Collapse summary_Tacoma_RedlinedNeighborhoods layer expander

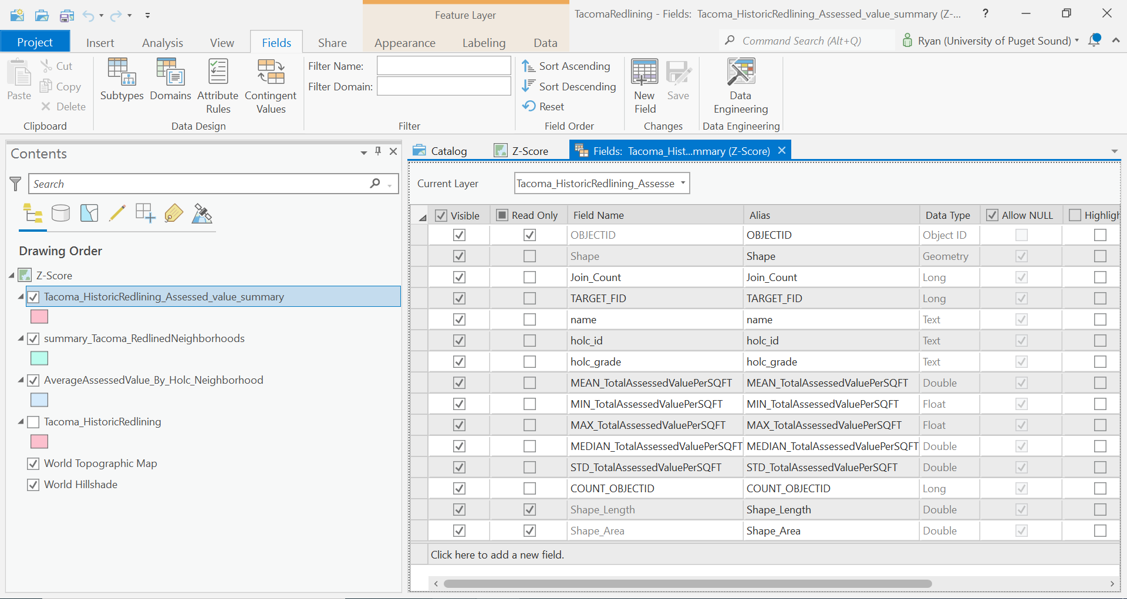tap(21, 339)
